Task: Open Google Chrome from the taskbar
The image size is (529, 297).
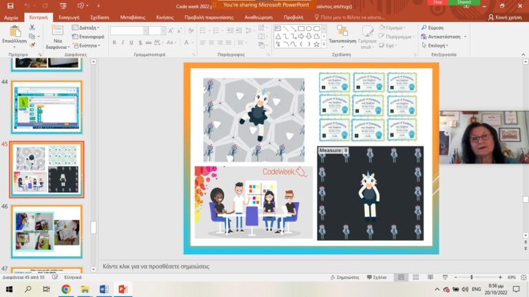Action: pos(66,289)
